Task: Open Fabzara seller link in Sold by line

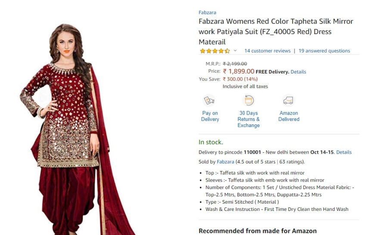Action: [226, 162]
